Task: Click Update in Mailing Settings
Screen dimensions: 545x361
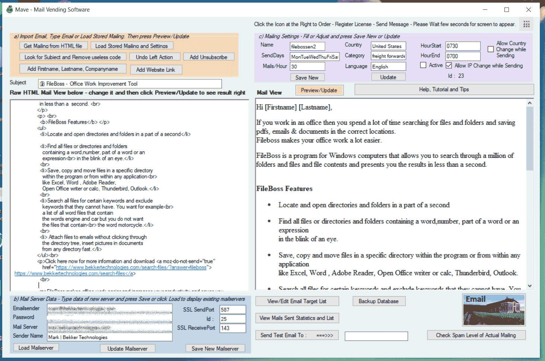Action: coord(388,77)
